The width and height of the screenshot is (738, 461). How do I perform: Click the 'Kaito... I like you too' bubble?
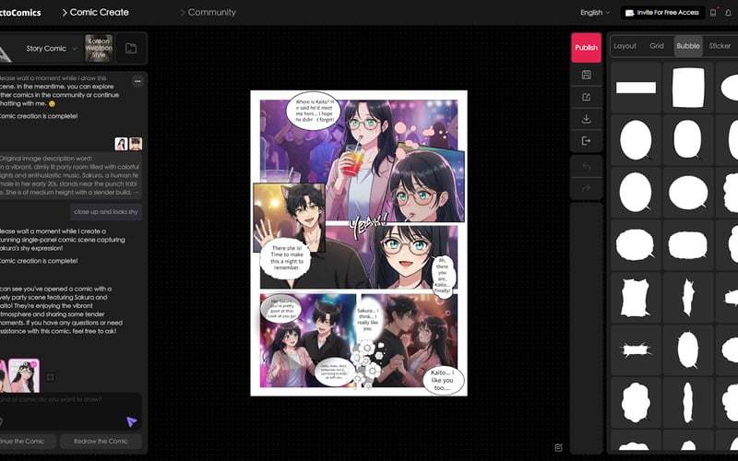pos(443,380)
